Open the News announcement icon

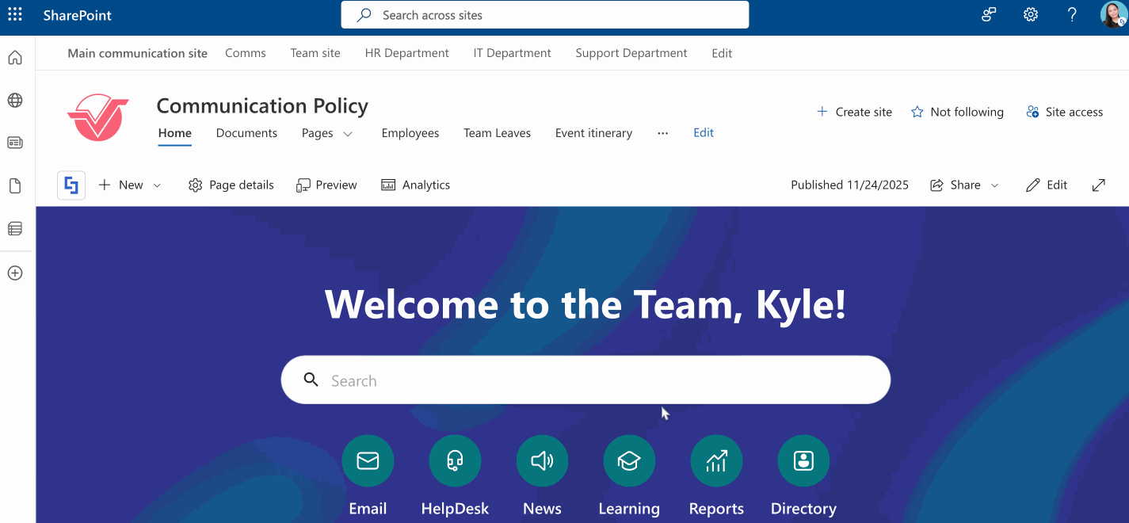pyautogui.click(x=542, y=460)
